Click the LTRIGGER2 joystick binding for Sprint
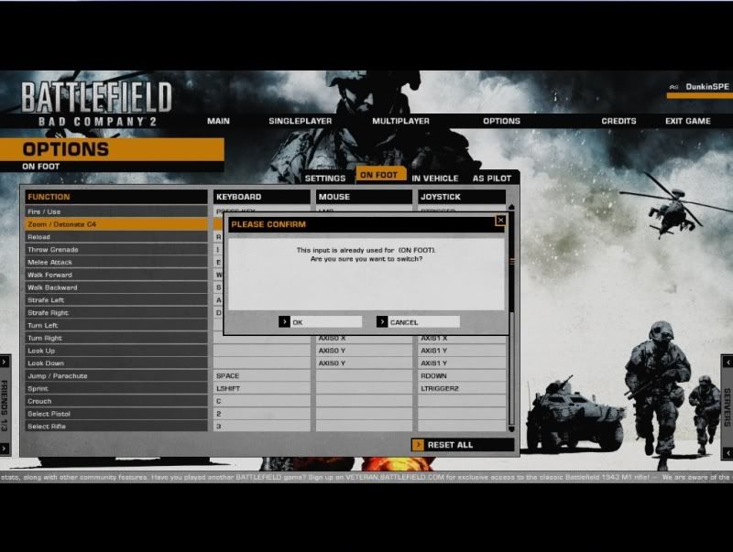 click(x=462, y=388)
